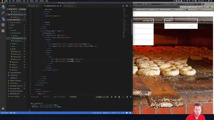
Task: Open firebase.js in the explorer
Action: coord(14,83)
